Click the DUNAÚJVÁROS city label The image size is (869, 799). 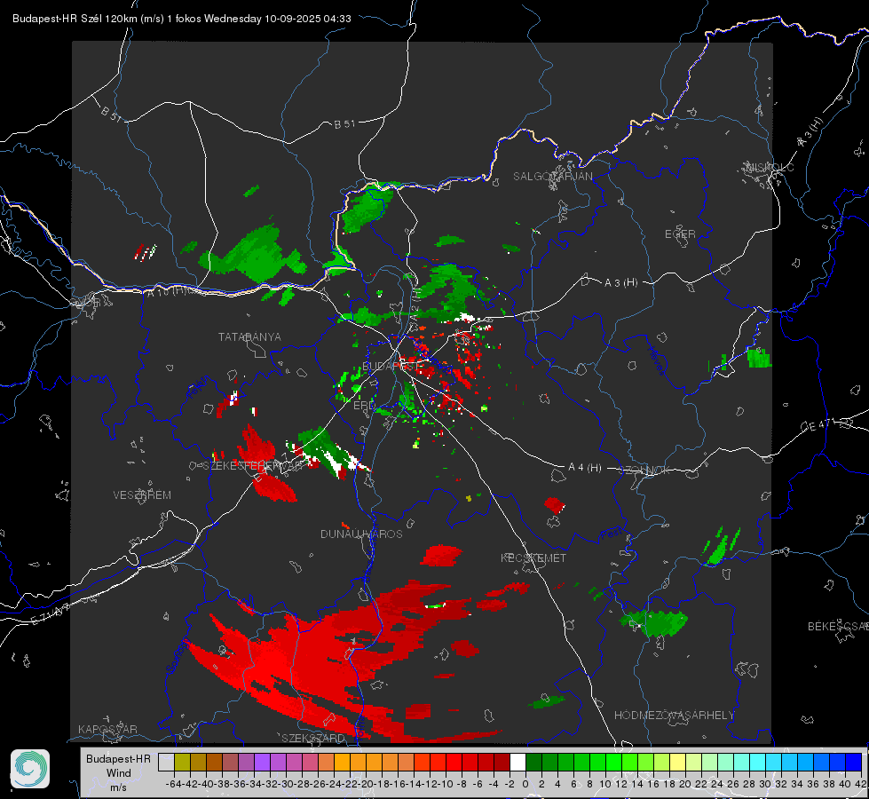click(x=361, y=534)
